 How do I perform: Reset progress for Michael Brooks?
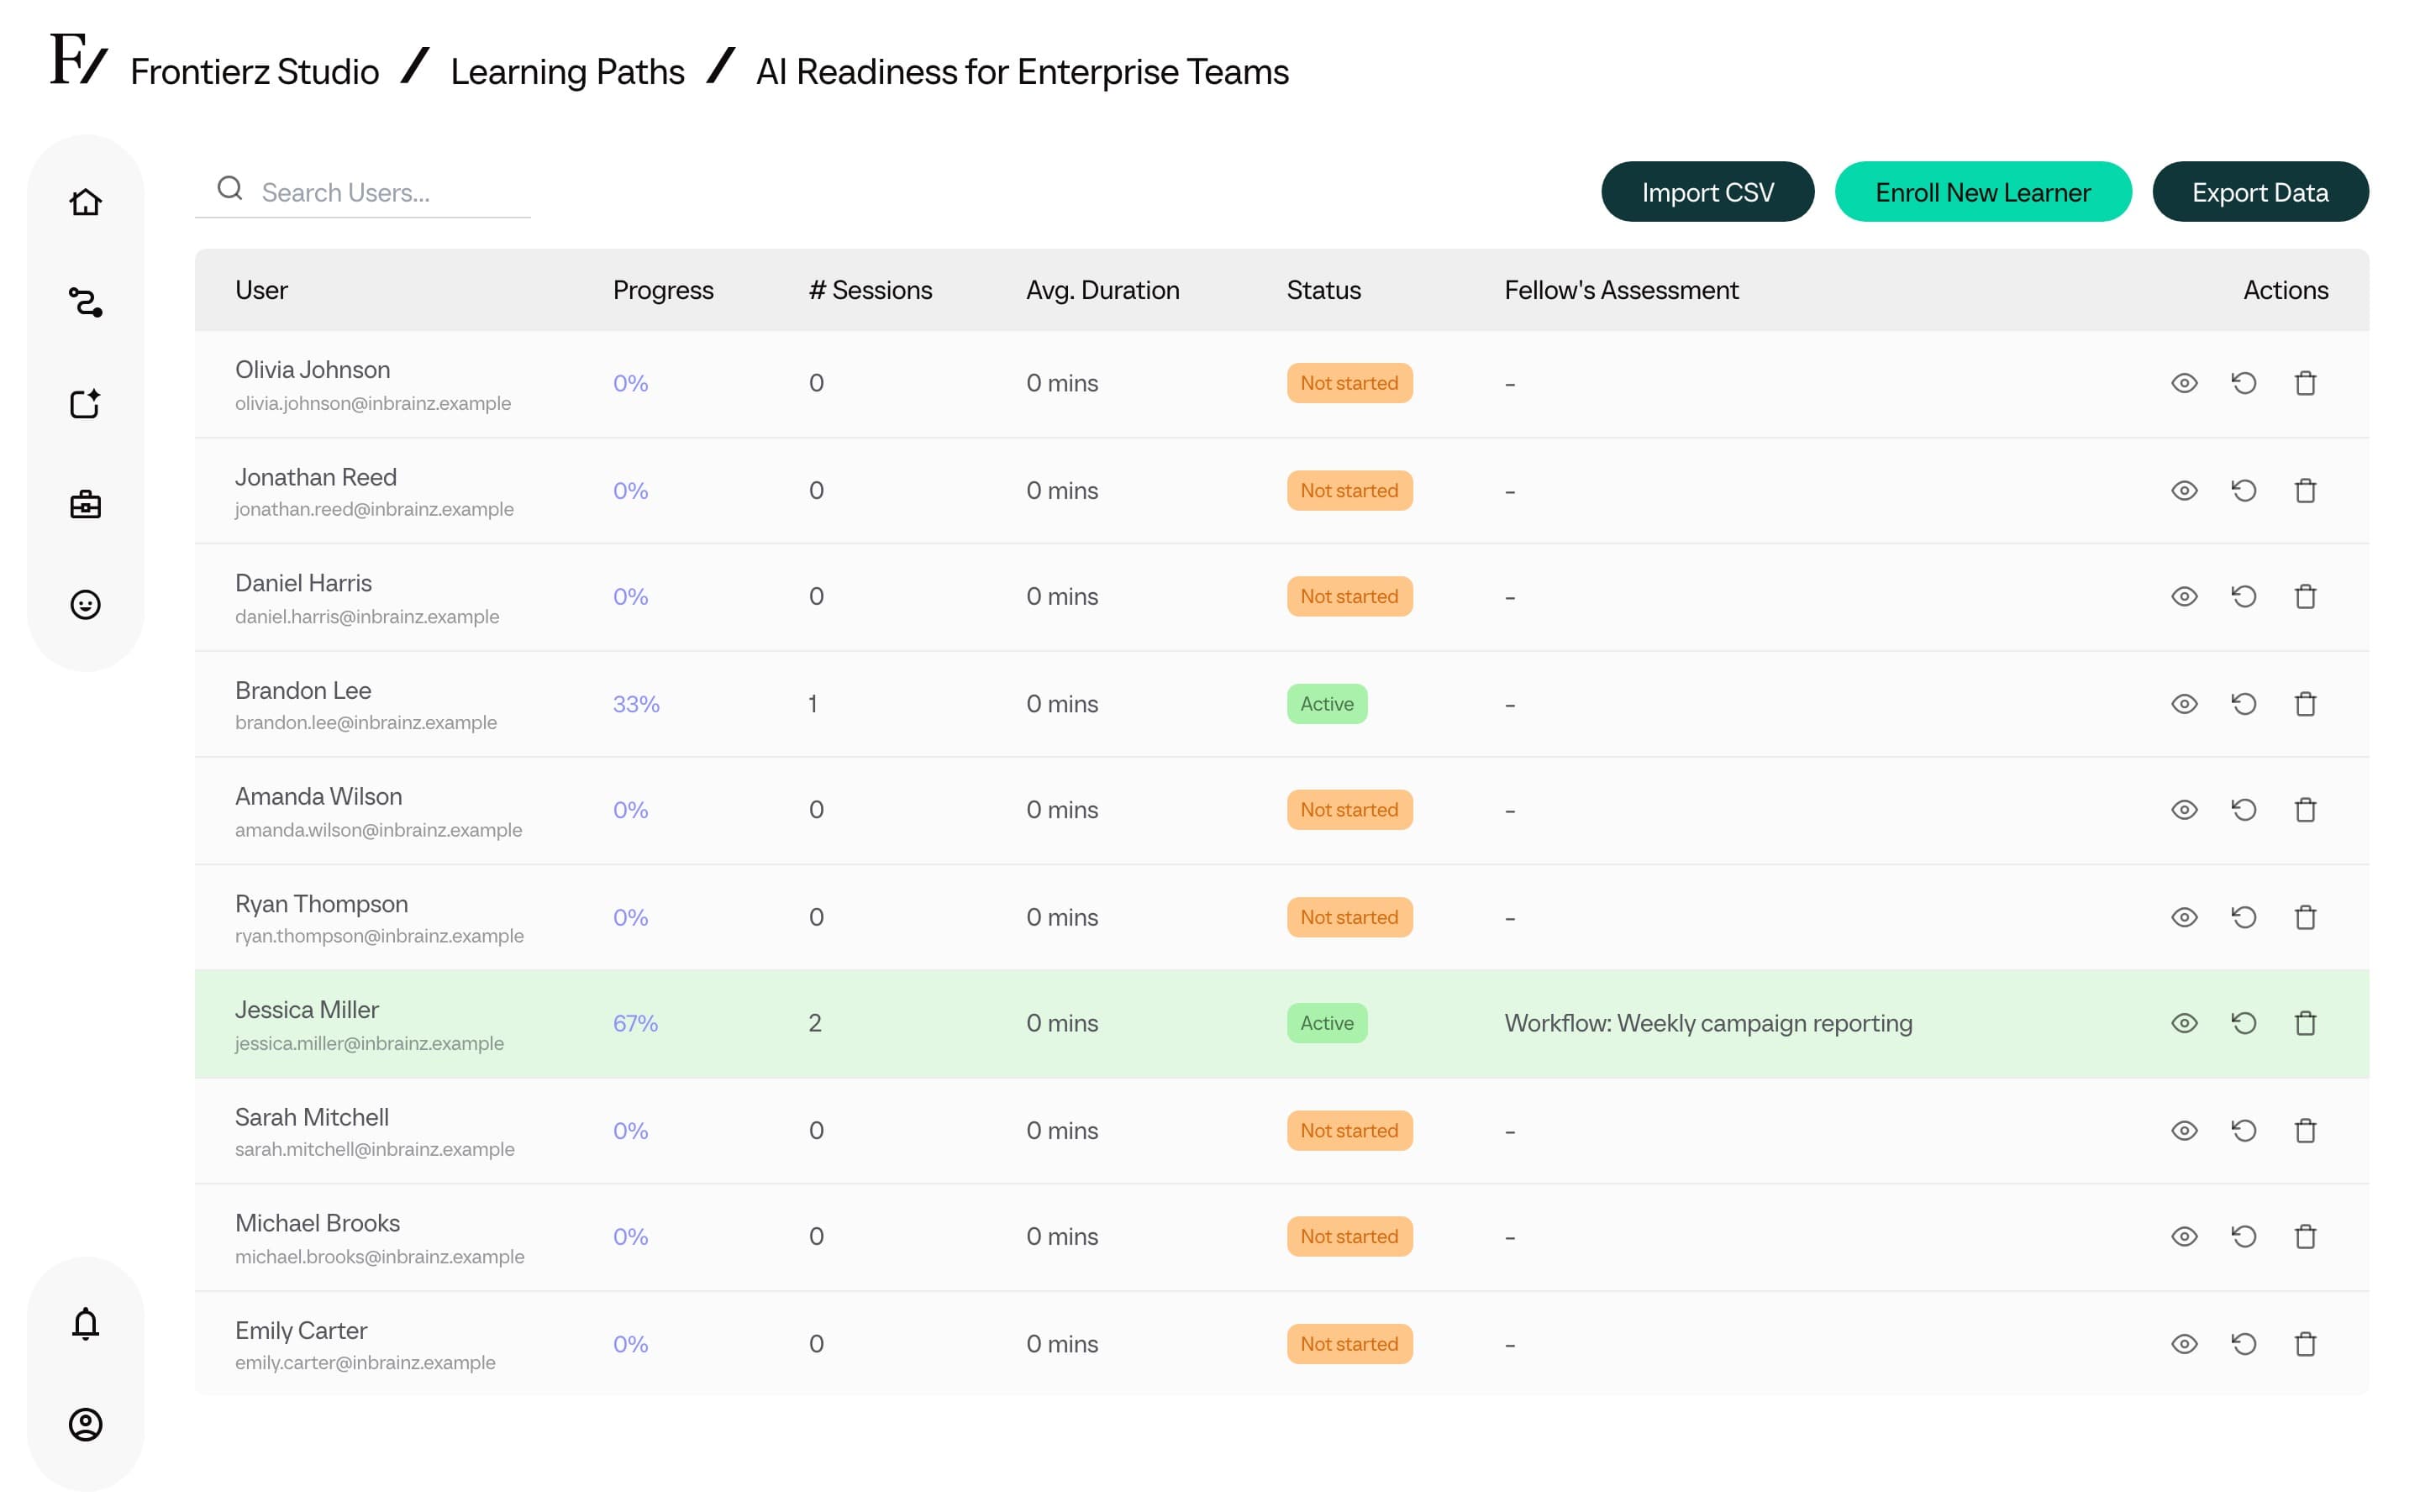(x=2244, y=1237)
